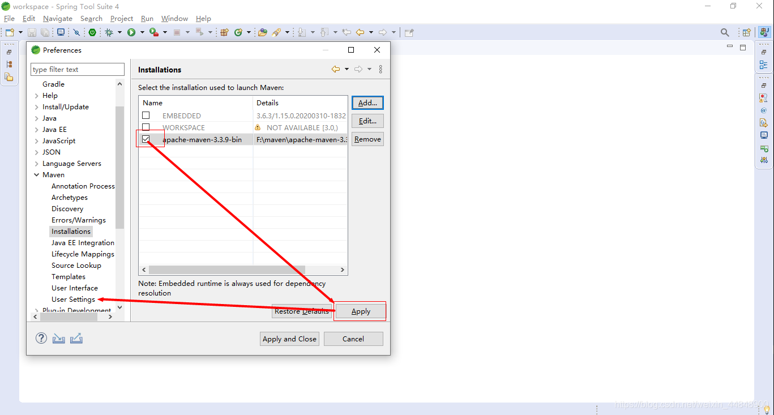Click the green Run play icon
This screenshot has width=774, height=415.
tap(131, 32)
